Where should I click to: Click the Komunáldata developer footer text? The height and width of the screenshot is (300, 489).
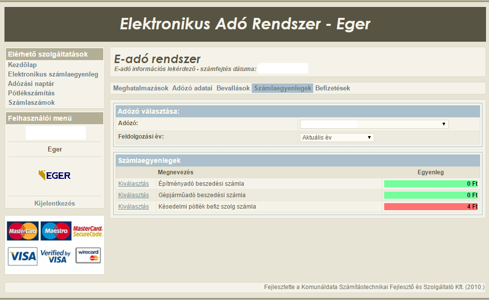[x=374, y=287]
